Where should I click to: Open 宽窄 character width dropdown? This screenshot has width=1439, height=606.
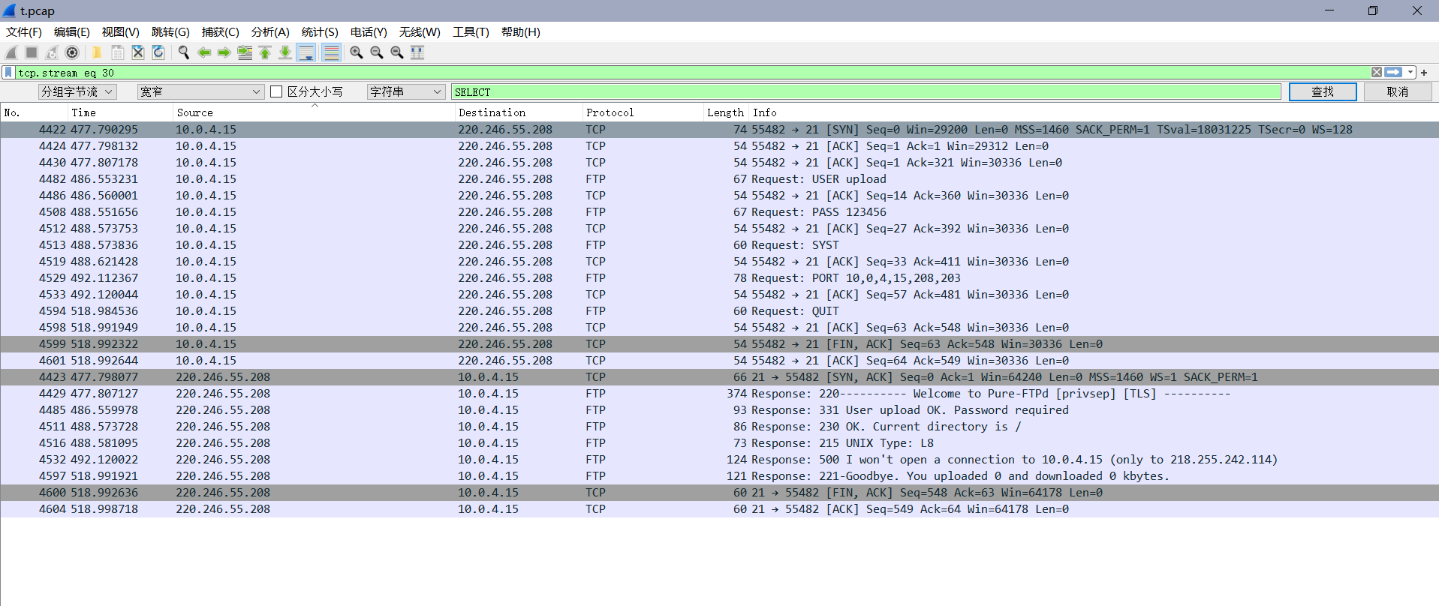click(x=200, y=91)
